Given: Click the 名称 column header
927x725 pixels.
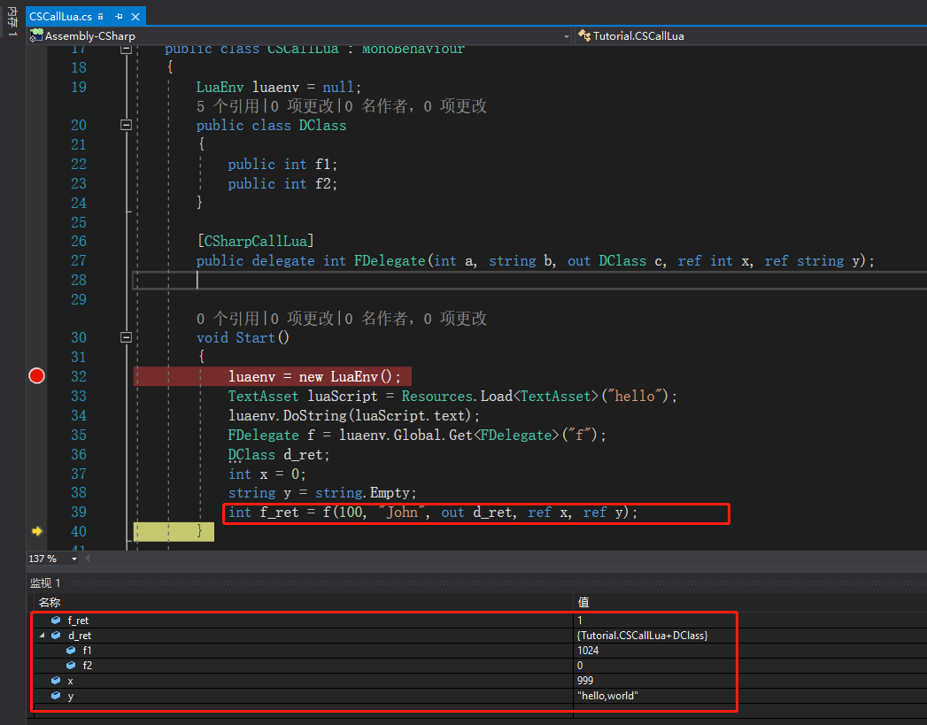Looking at the screenshot, I should pos(50,603).
